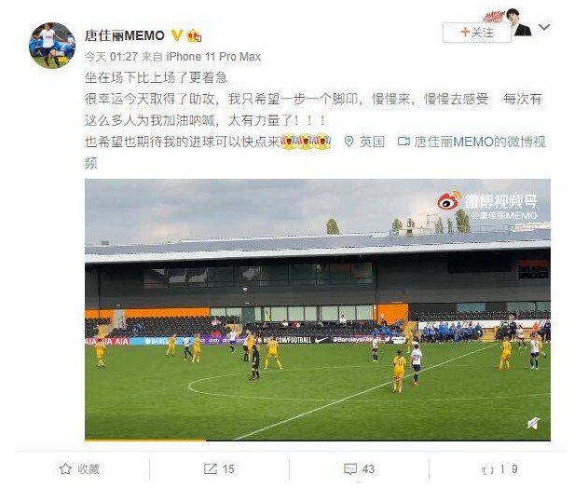Open 唐佳丽MEMO profile avatar
This screenshot has width=588, height=488.
(52, 46)
